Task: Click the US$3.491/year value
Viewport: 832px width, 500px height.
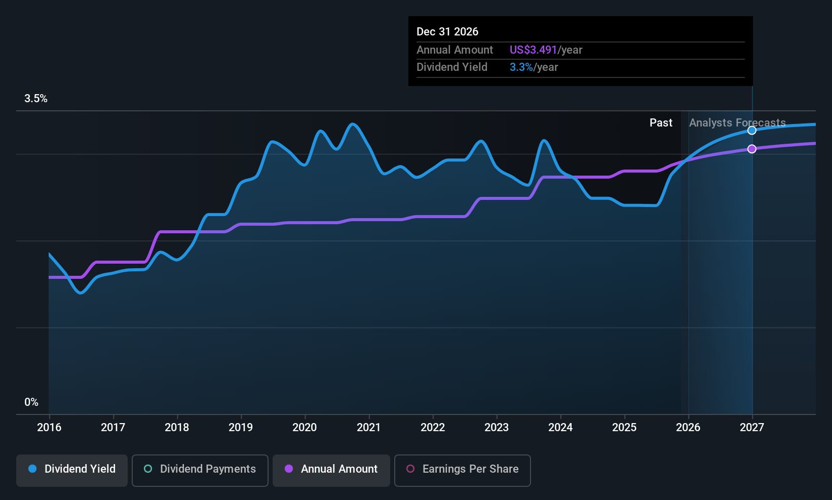Action: pos(546,50)
